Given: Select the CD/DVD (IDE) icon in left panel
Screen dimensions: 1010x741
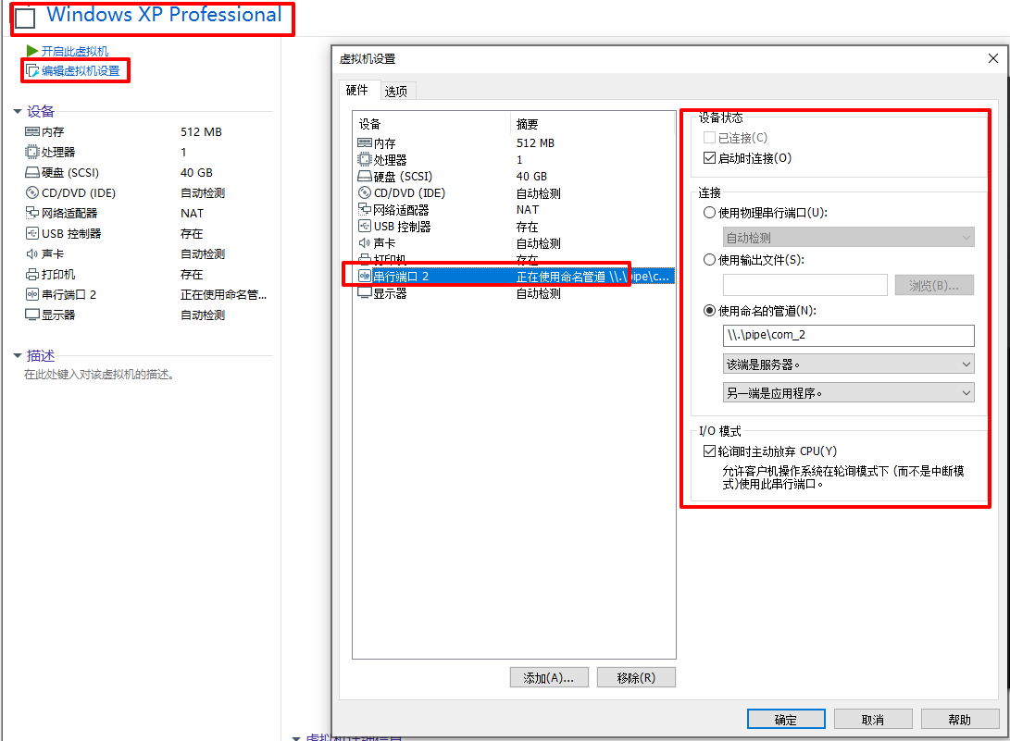Looking at the screenshot, I should [31, 192].
